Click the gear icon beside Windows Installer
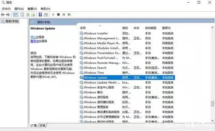 click(x=81, y=33)
